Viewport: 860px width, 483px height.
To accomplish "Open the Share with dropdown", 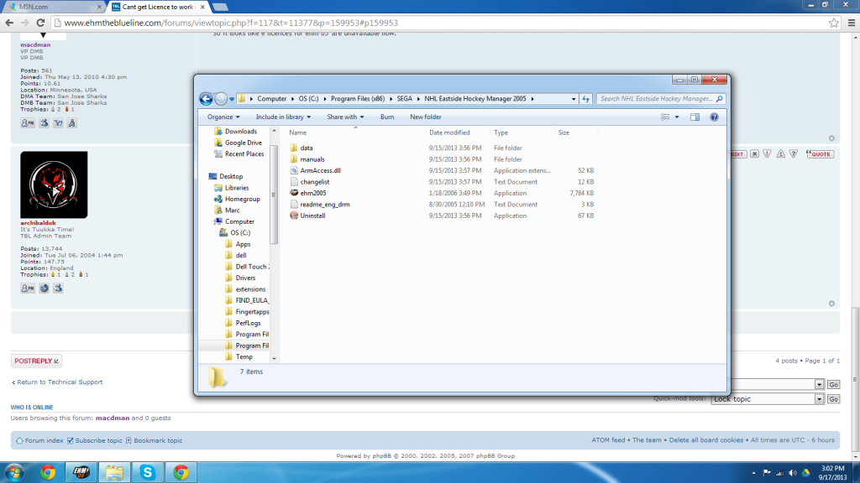I will click(x=345, y=117).
